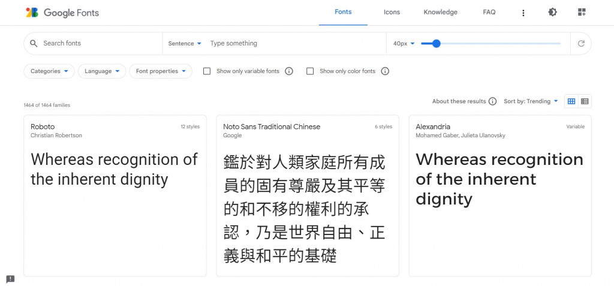Open the Roboto font card
Viewport: 614px width, 286px height.
115,196
